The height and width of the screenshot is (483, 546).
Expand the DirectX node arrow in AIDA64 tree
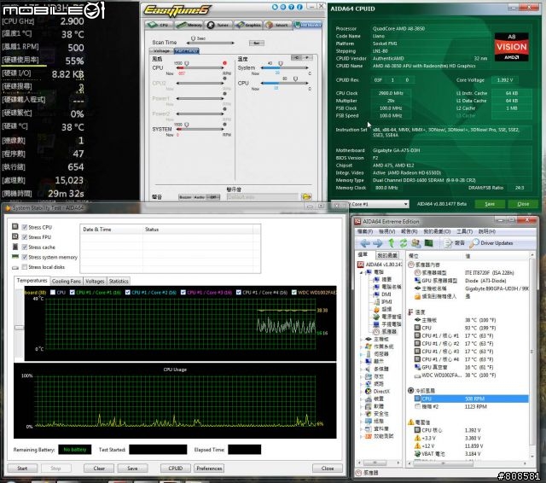362,391
